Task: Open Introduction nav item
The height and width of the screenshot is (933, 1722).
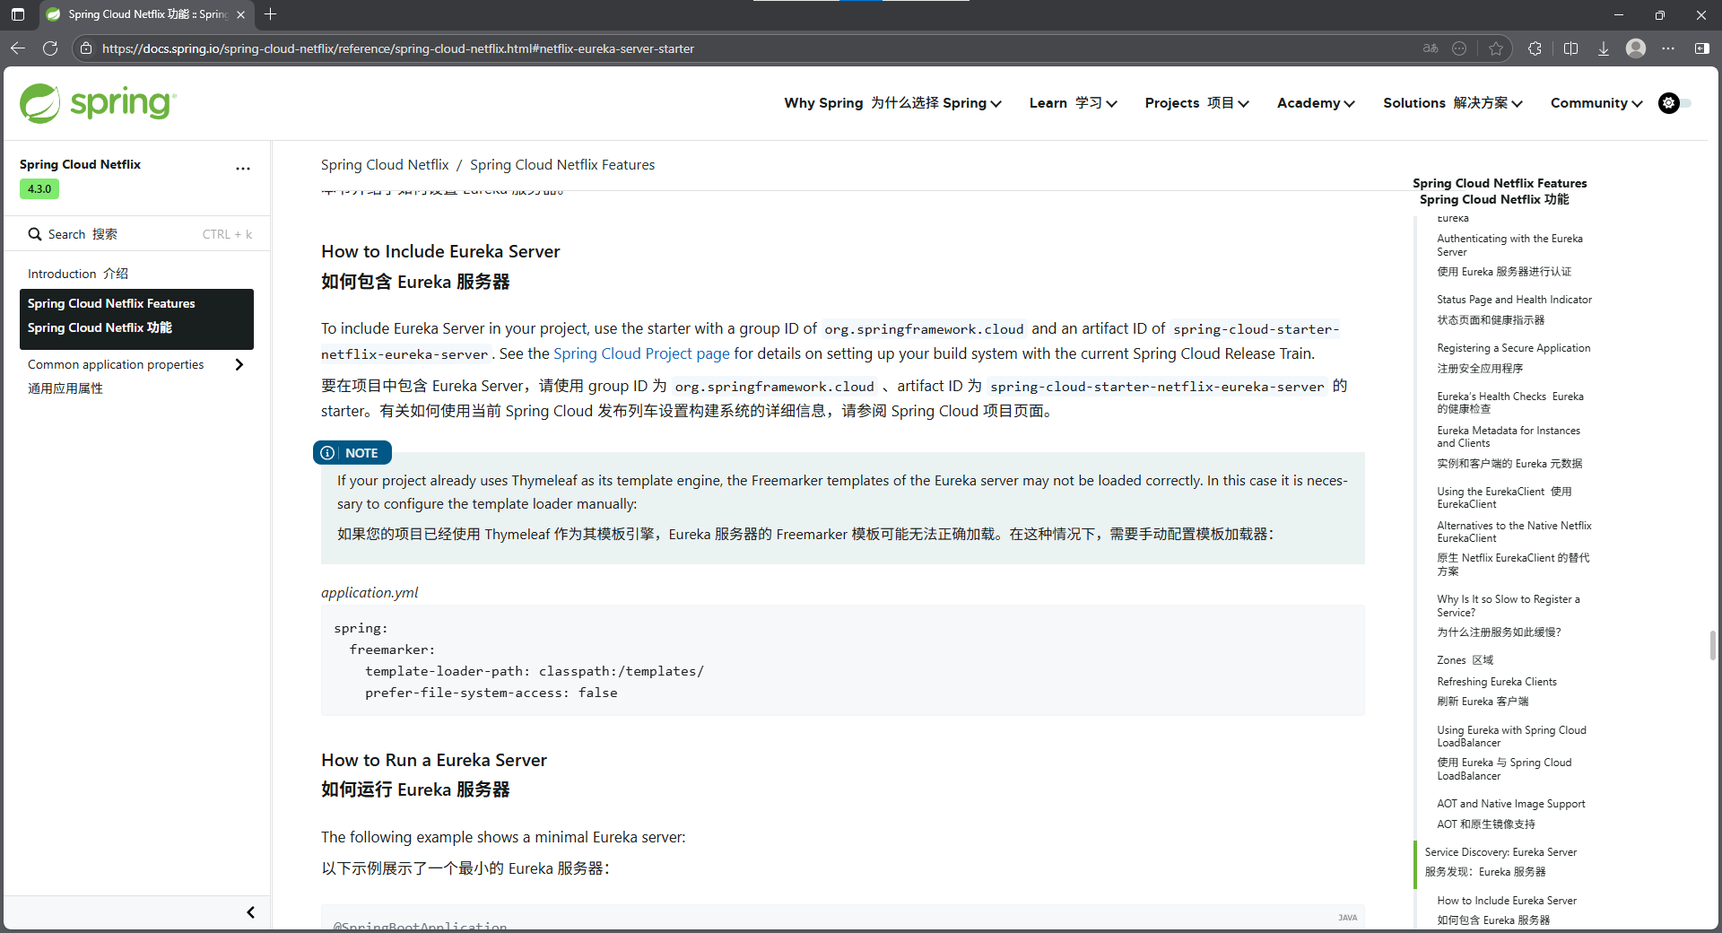Action: [78, 274]
